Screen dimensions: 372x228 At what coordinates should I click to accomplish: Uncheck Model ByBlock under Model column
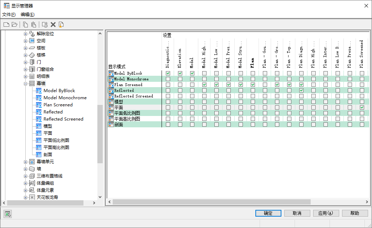coord(192,73)
